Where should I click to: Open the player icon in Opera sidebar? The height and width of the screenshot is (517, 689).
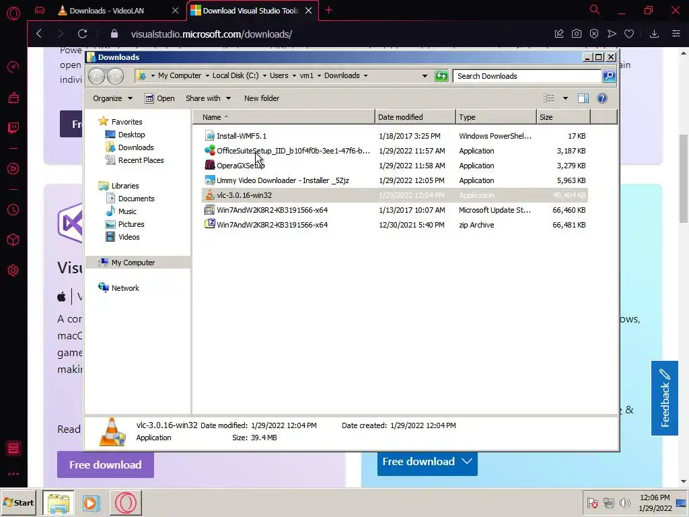pos(13,169)
